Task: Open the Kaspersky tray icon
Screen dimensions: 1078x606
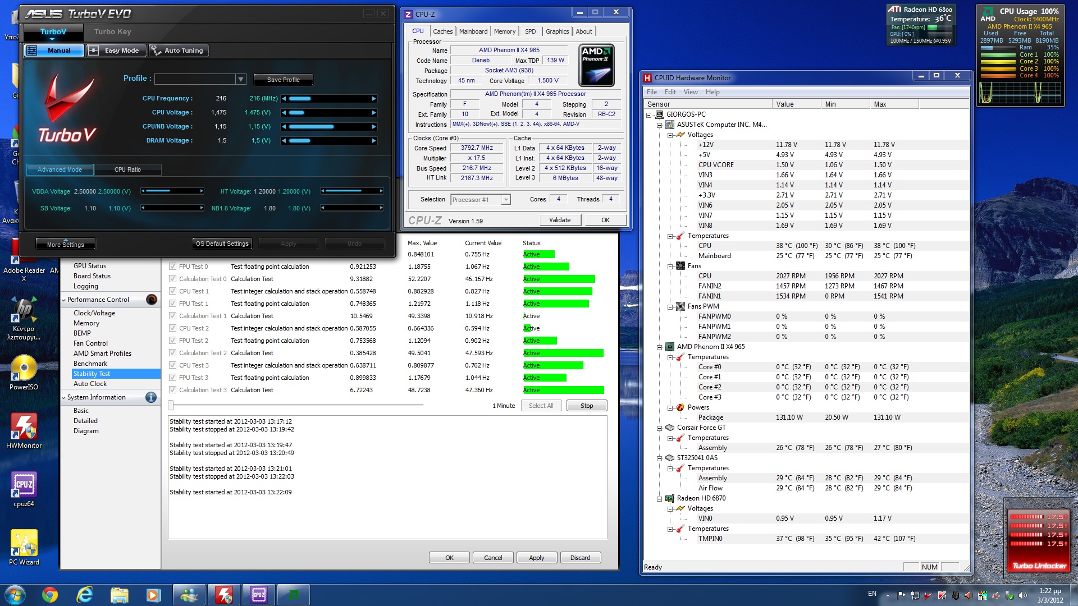Action: coord(942,595)
